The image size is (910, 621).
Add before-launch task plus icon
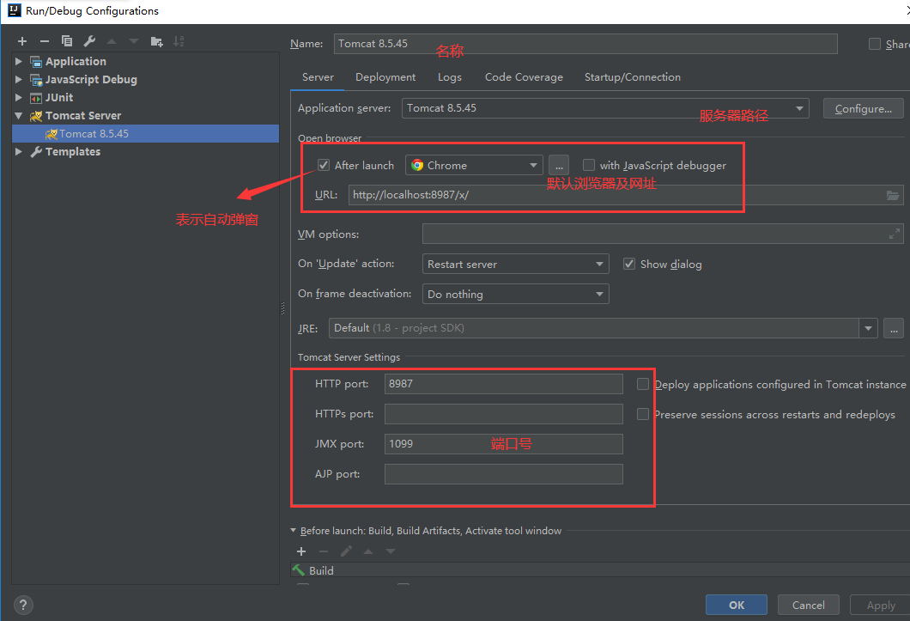[301, 551]
